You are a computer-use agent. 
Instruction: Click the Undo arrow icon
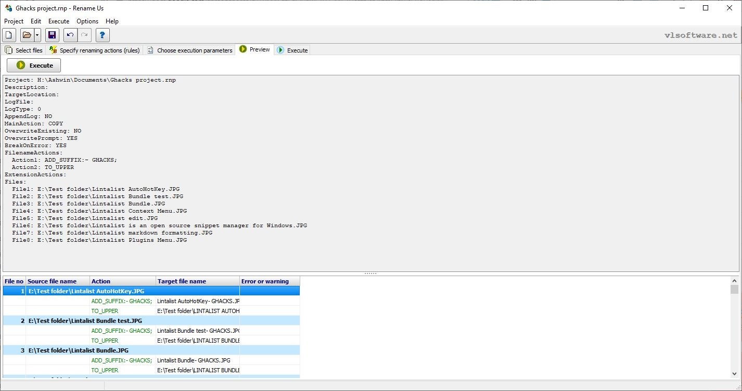click(70, 35)
